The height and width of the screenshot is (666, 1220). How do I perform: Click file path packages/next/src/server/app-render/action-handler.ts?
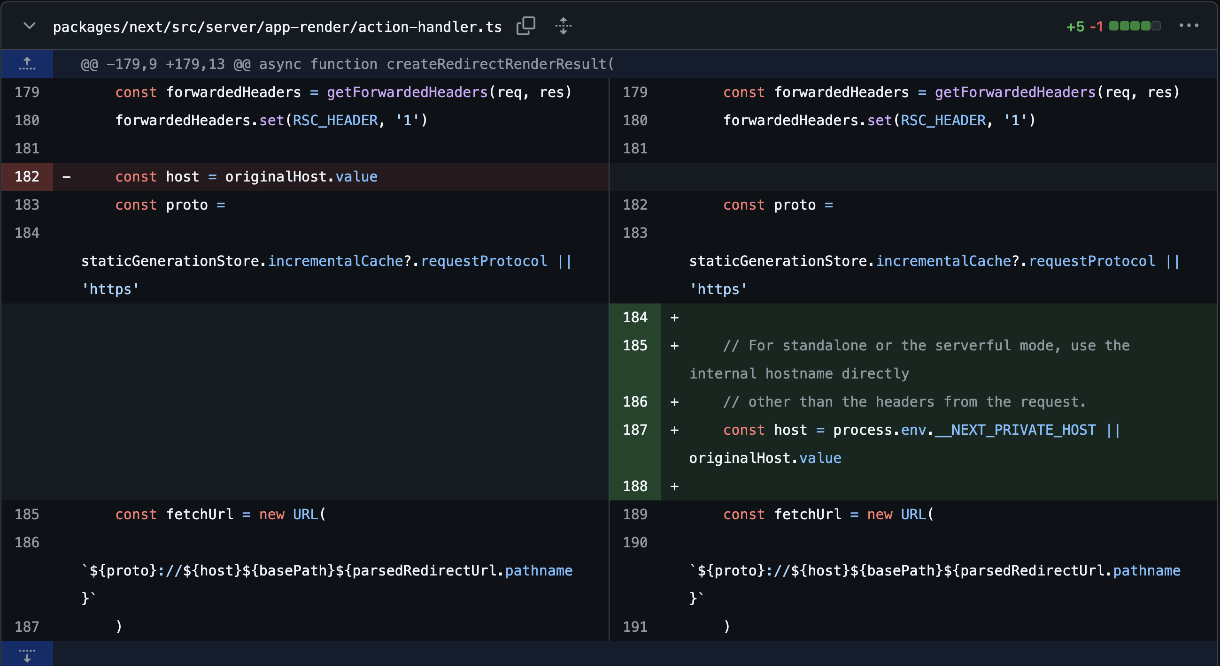277,27
